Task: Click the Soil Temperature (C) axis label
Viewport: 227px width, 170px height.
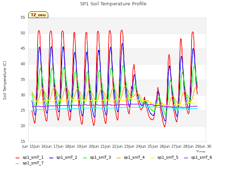Action: (5, 80)
